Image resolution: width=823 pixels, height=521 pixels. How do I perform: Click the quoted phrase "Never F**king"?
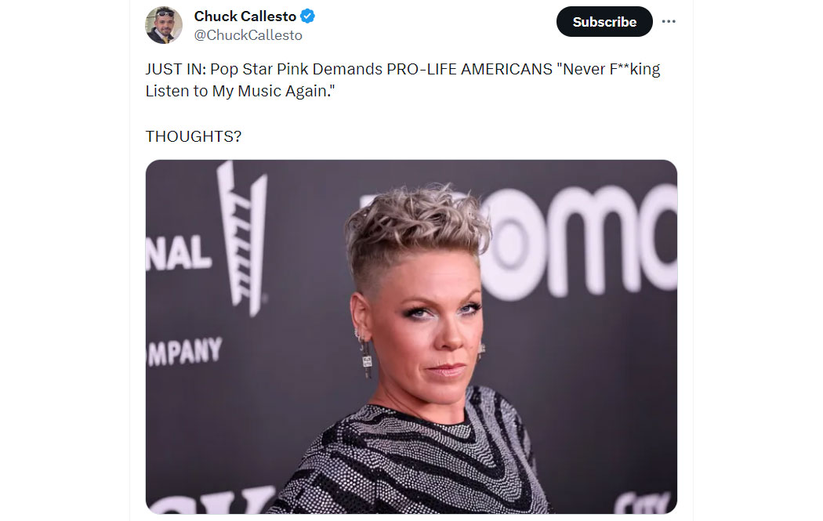[x=609, y=69]
